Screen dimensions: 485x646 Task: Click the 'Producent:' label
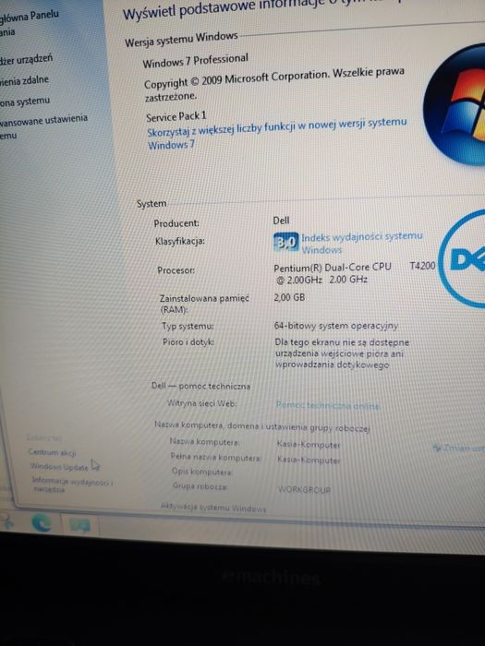176,223
